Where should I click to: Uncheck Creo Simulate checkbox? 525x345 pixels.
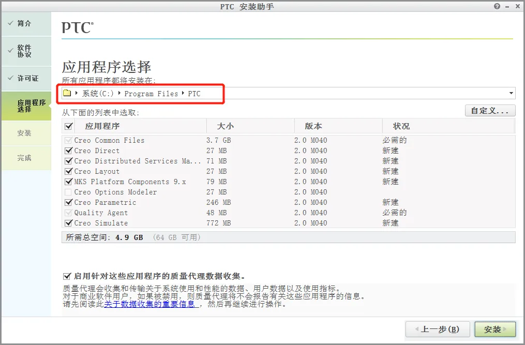point(69,223)
